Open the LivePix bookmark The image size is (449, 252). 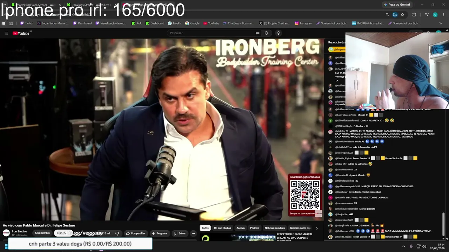175,23
